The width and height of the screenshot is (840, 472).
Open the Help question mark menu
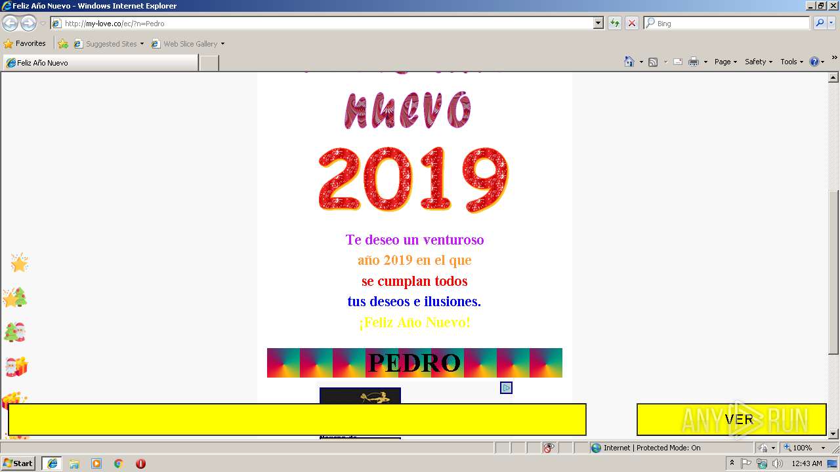coord(817,62)
